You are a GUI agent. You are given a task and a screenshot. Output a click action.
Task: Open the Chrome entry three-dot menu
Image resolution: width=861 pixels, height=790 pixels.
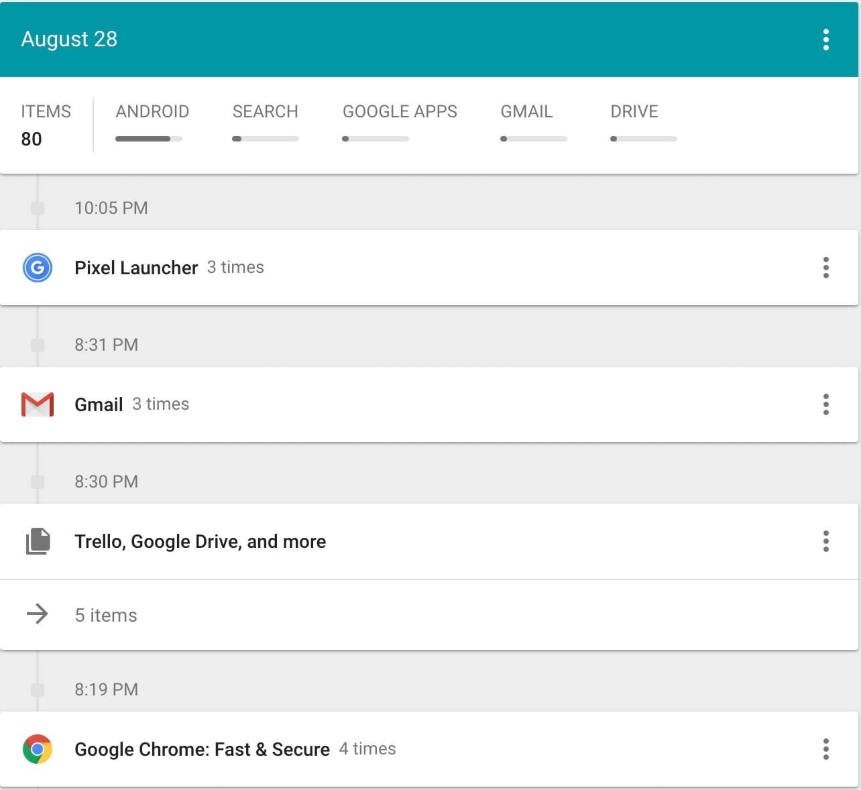click(x=825, y=749)
